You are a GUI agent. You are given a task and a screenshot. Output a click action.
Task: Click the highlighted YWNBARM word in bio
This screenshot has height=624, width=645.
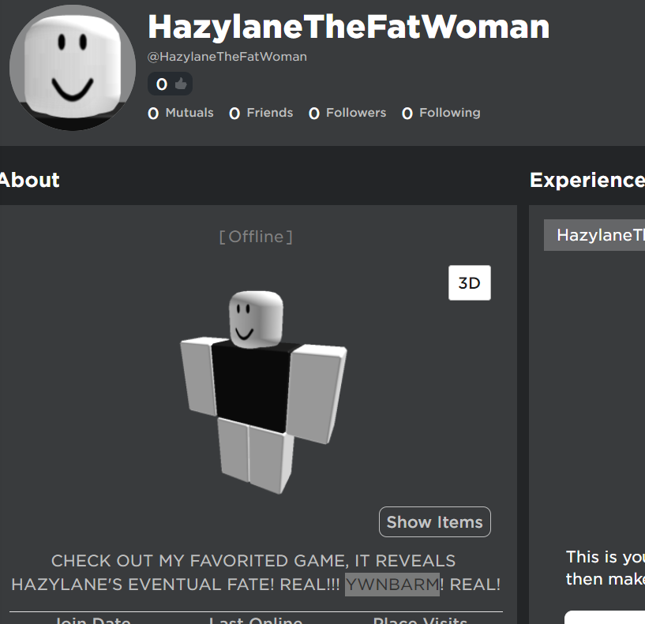click(392, 584)
